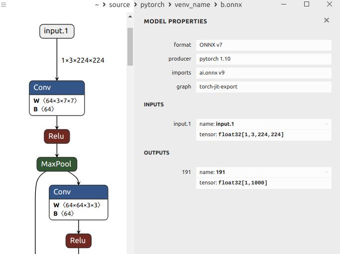Viewport: 340px width, 254px height.
Task: Expand the input.1 name details
Action: click(x=327, y=124)
